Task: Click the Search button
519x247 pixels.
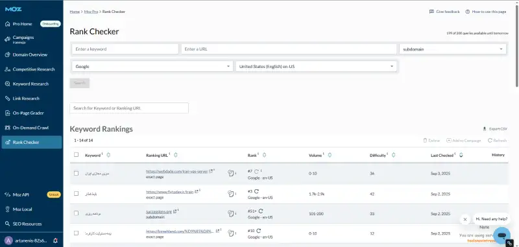Action: coord(79,83)
